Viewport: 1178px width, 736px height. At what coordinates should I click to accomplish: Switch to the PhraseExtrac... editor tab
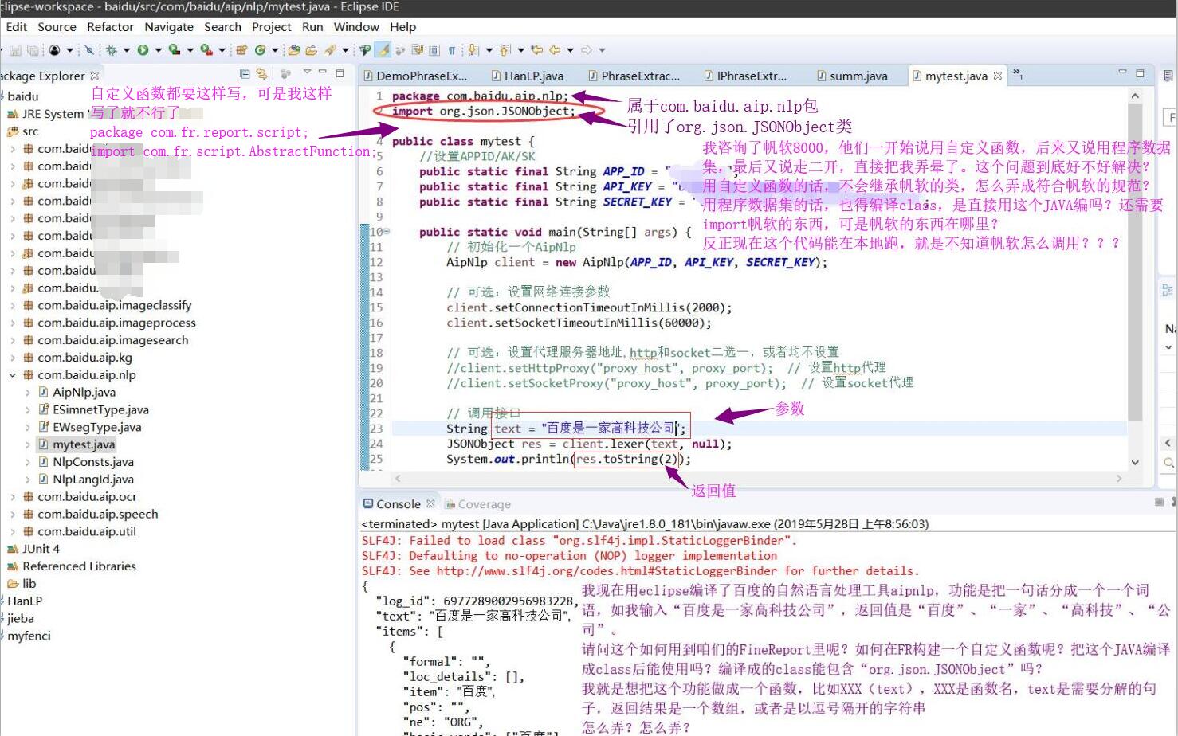pos(634,76)
